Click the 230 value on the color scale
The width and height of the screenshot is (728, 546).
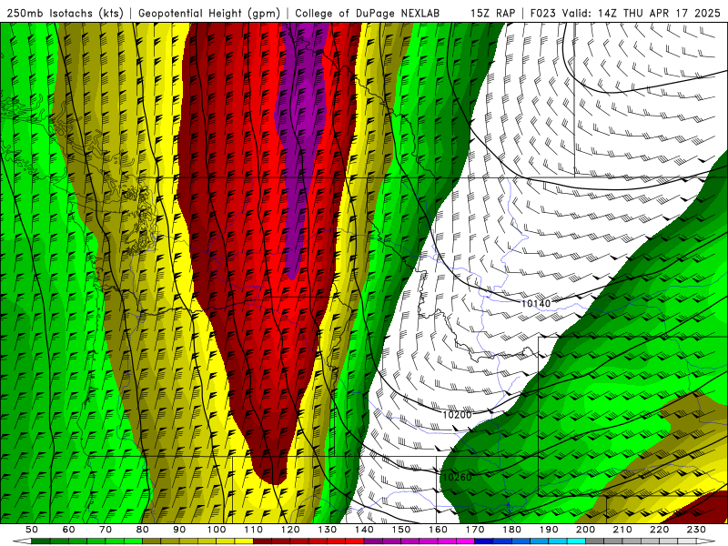[696, 530]
